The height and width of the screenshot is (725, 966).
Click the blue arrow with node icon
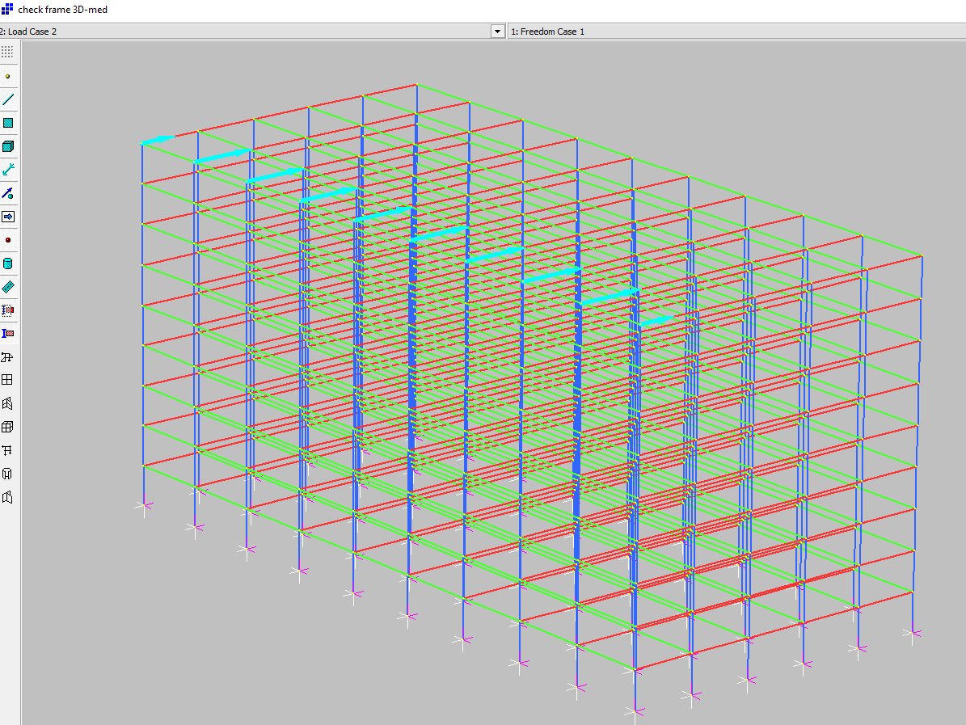click(x=8, y=193)
